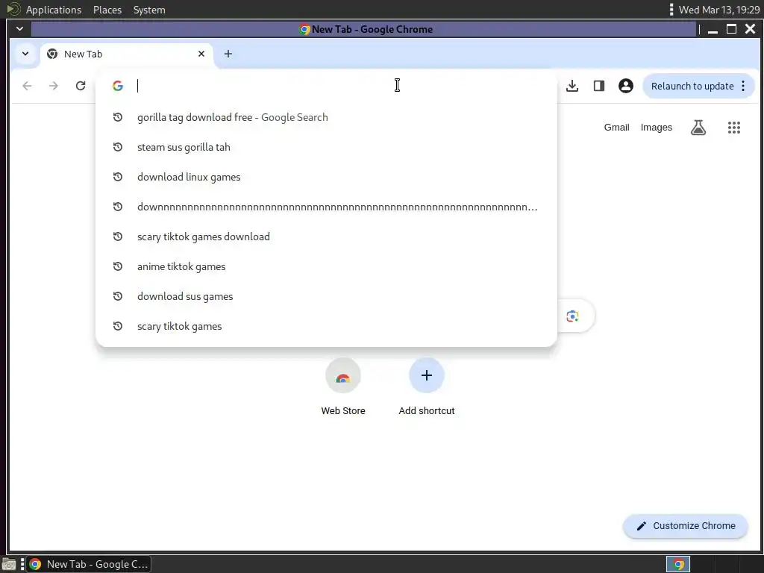Click history icon beside anime tiktok games

[x=117, y=266]
